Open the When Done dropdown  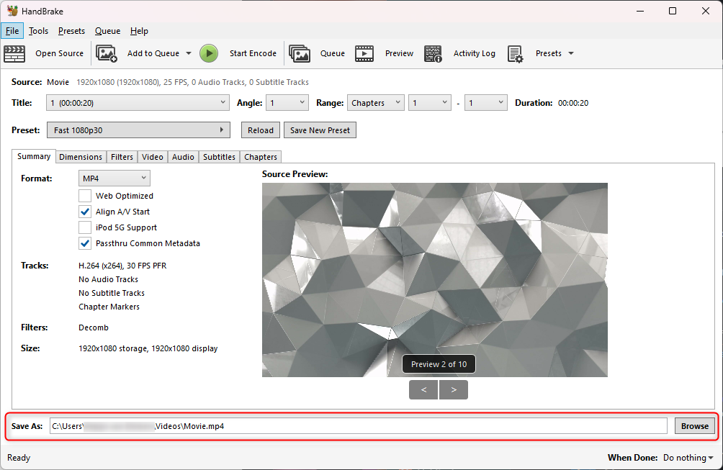point(688,458)
